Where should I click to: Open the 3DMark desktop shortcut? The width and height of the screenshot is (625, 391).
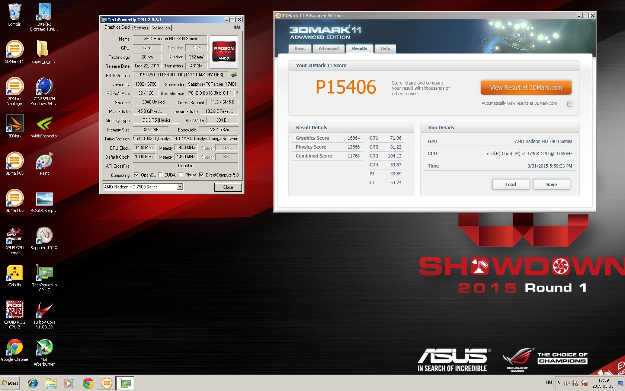15,127
